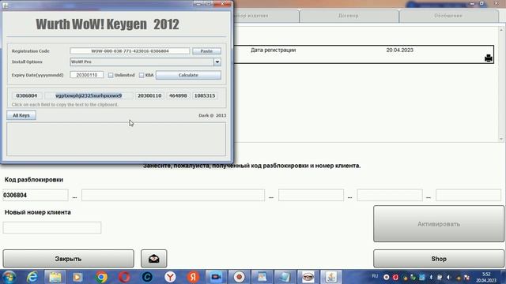Screen dimensions: 506x284
Task: Open the screen recorder red dot taskbar icon
Action: tap(239, 277)
